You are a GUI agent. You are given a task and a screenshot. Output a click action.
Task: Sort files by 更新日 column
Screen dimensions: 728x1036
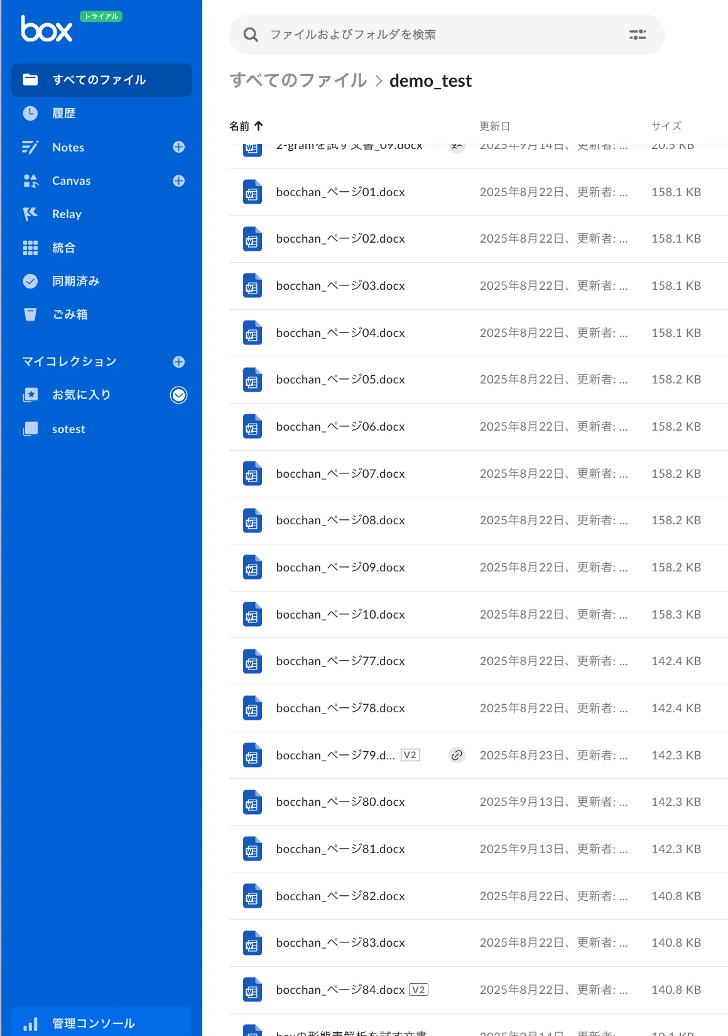pos(494,126)
